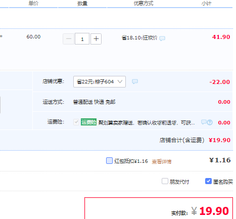Viewport: 236px width, 219px height.
Task: Uncheck the 匿名购买 checkbox
Action: pos(208,181)
